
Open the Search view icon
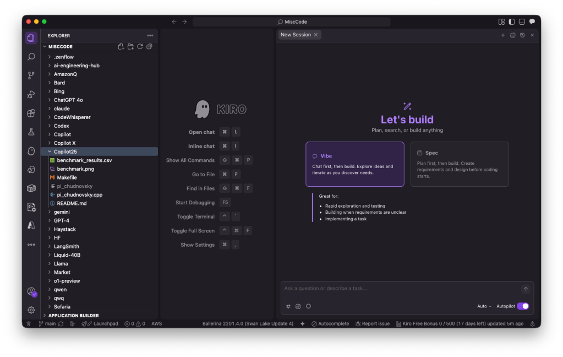point(31,57)
